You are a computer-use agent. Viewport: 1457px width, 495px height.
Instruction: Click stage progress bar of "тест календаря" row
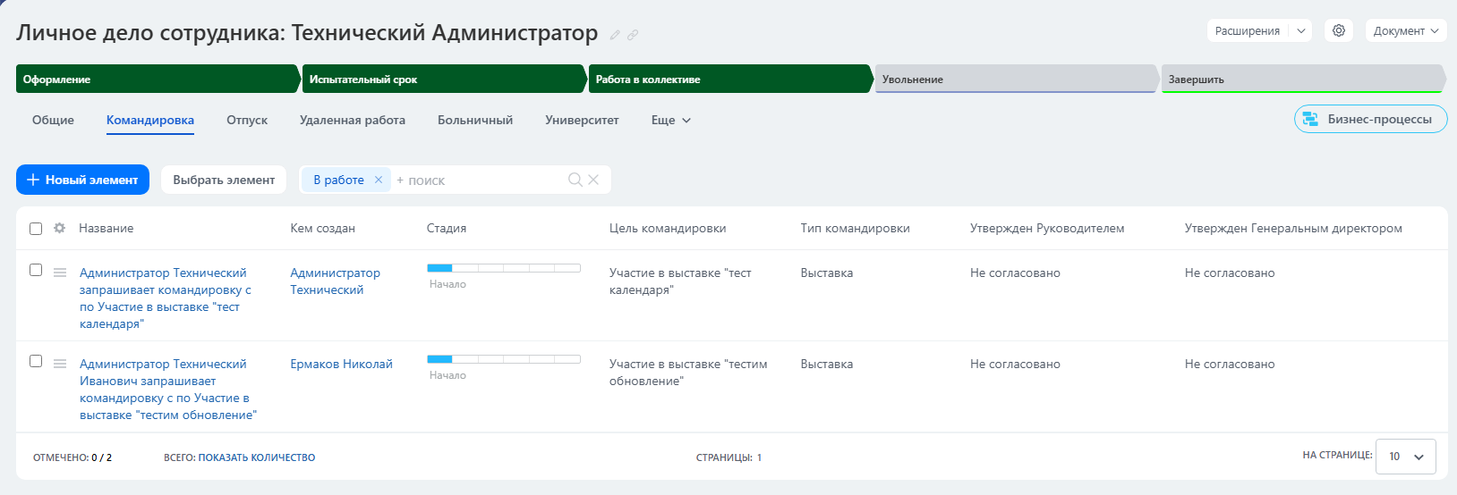[x=504, y=268]
